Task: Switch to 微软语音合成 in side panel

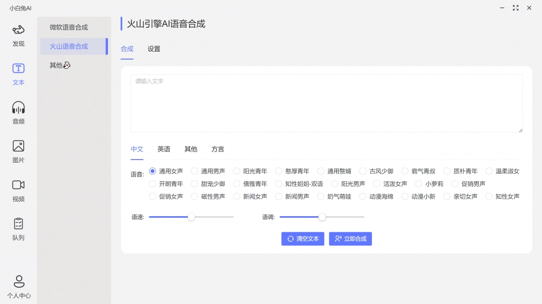Action: (x=69, y=27)
